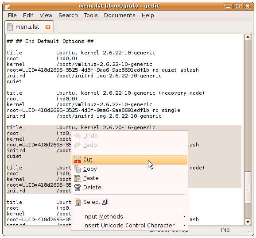Open the Documents menu
This screenshot has width=256, height=238.
point(120,15)
